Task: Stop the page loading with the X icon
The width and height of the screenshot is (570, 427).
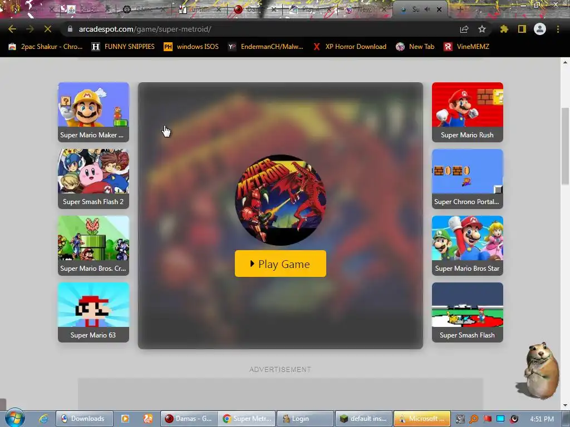Action: 48,29
